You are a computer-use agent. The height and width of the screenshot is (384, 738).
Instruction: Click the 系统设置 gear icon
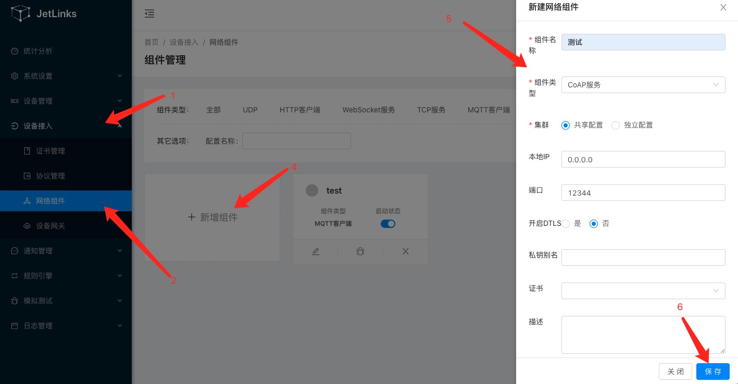coord(15,76)
